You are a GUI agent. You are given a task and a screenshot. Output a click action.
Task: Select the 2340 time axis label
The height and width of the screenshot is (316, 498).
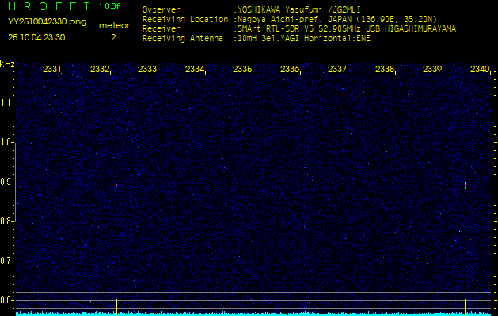[480, 70]
